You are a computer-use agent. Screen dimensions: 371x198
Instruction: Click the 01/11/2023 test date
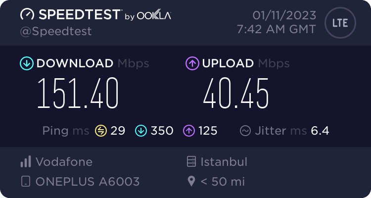pyautogui.click(x=284, y=15)
